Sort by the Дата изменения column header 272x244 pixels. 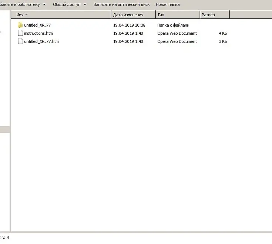[133, 15]
